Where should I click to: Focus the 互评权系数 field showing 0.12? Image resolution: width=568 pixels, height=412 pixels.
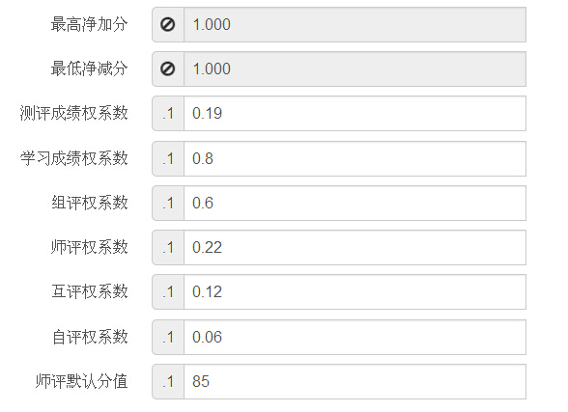point(355,292)
